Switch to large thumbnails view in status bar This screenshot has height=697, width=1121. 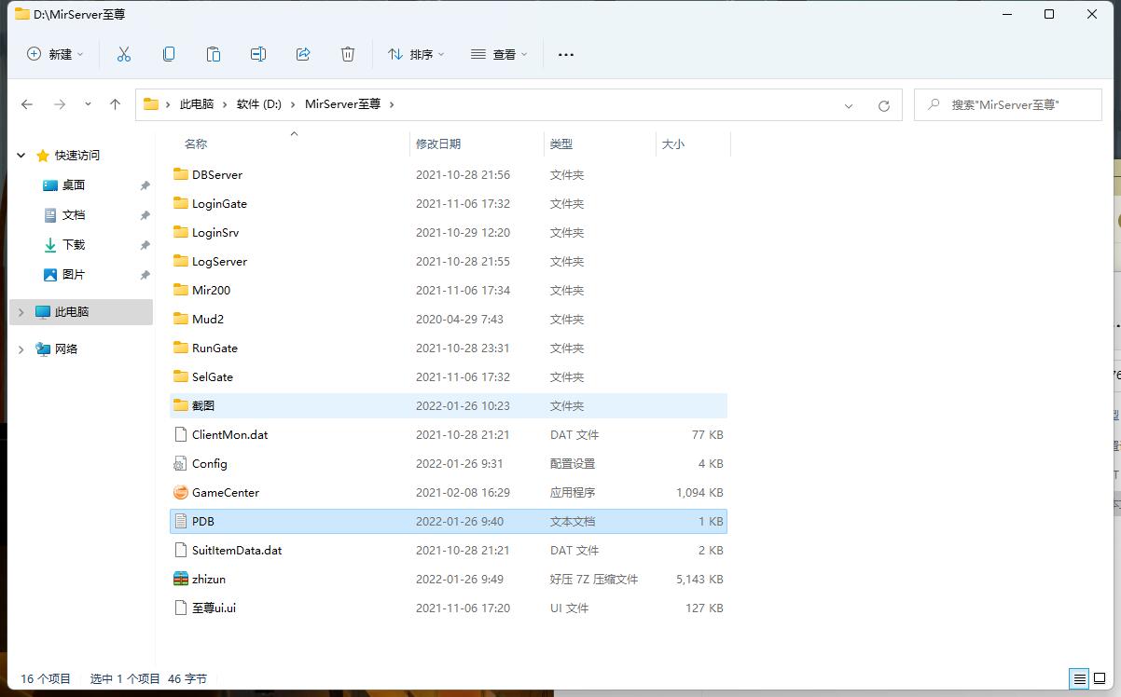(1100, 678)
